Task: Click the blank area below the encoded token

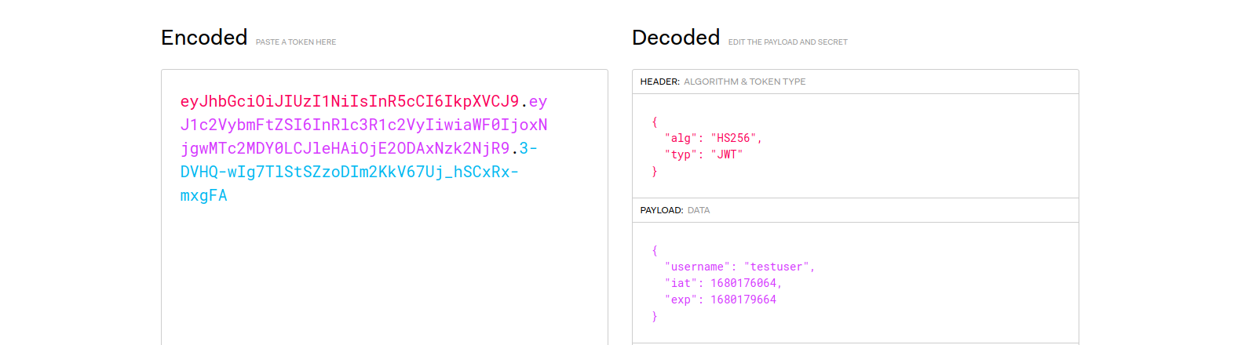Action: [384, 274]
